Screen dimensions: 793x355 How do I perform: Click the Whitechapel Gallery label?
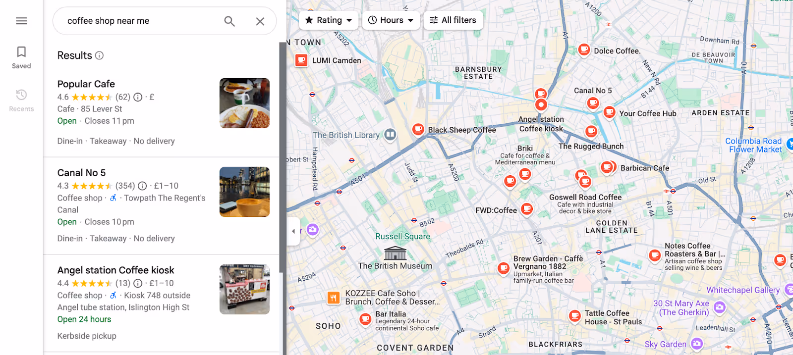(743, 290)
